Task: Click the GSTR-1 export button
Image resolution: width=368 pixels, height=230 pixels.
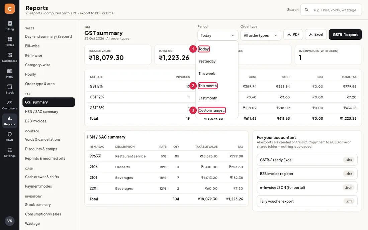Action: [x=345, y=34]
